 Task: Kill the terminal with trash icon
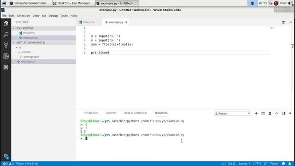(x=270, y=113)
